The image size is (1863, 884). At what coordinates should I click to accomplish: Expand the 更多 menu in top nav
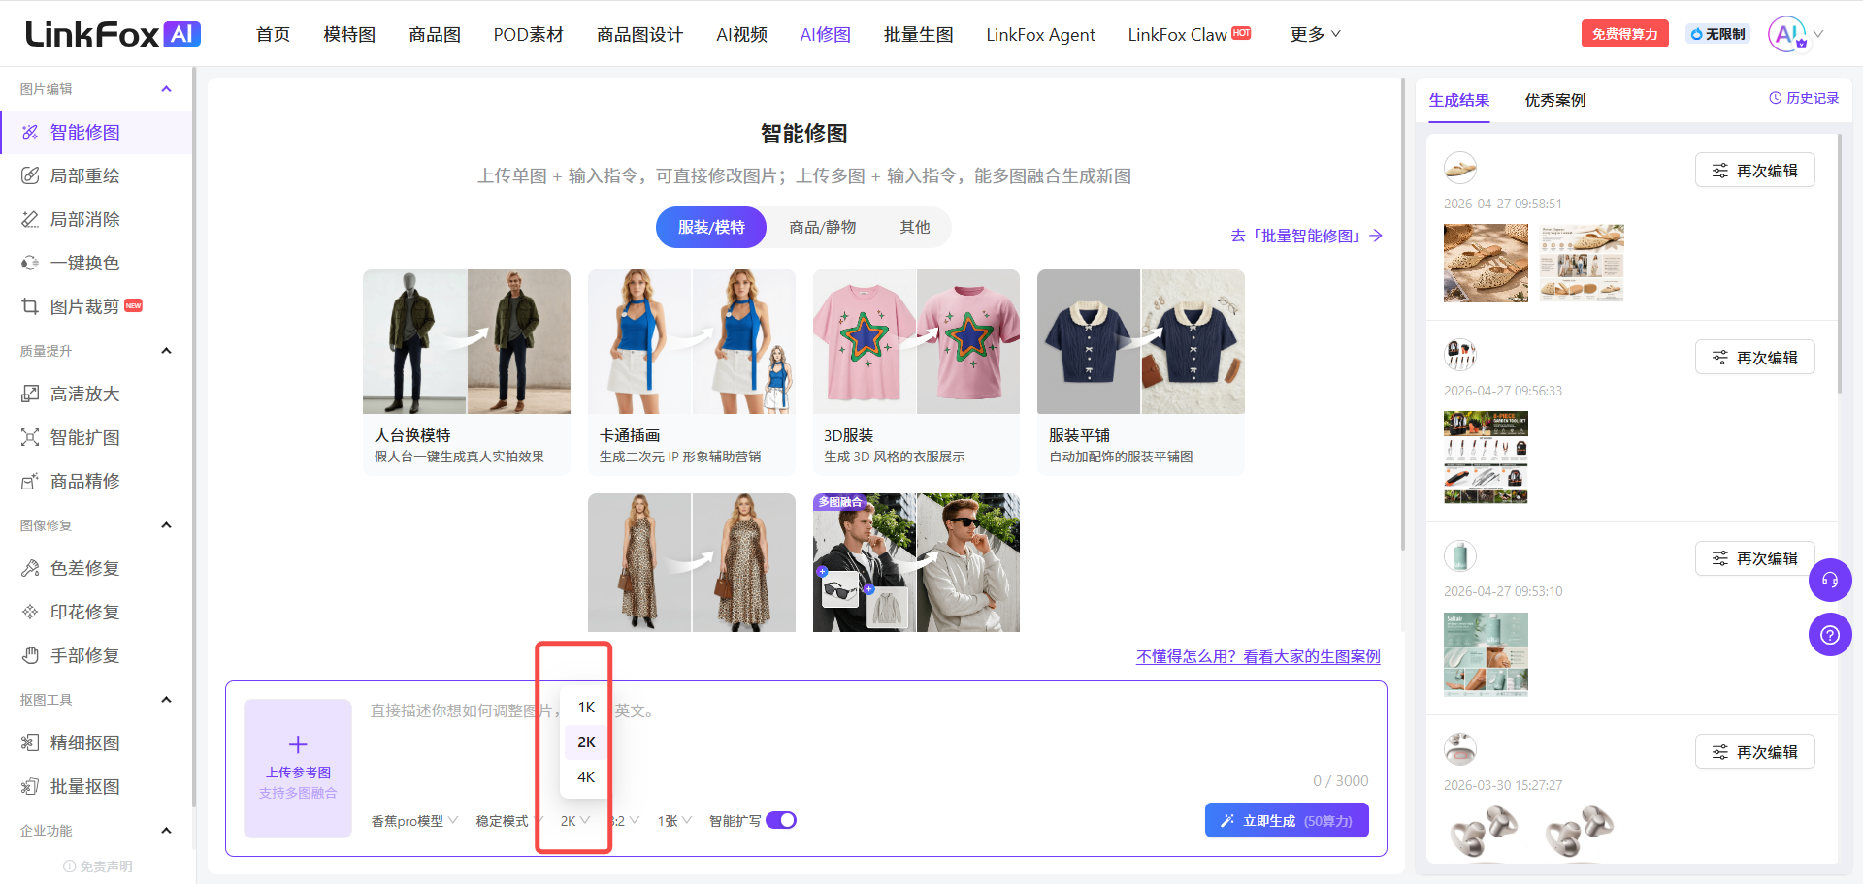[x=1315, y=34]
